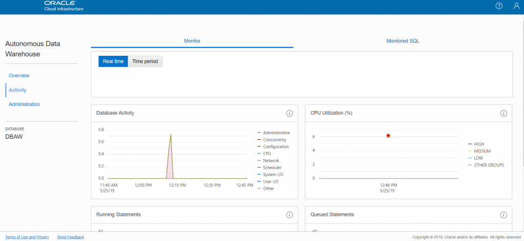Select the Time period view
Image resolution: width=524 pixels, height=241 pixels.
[x=145, y=61]
